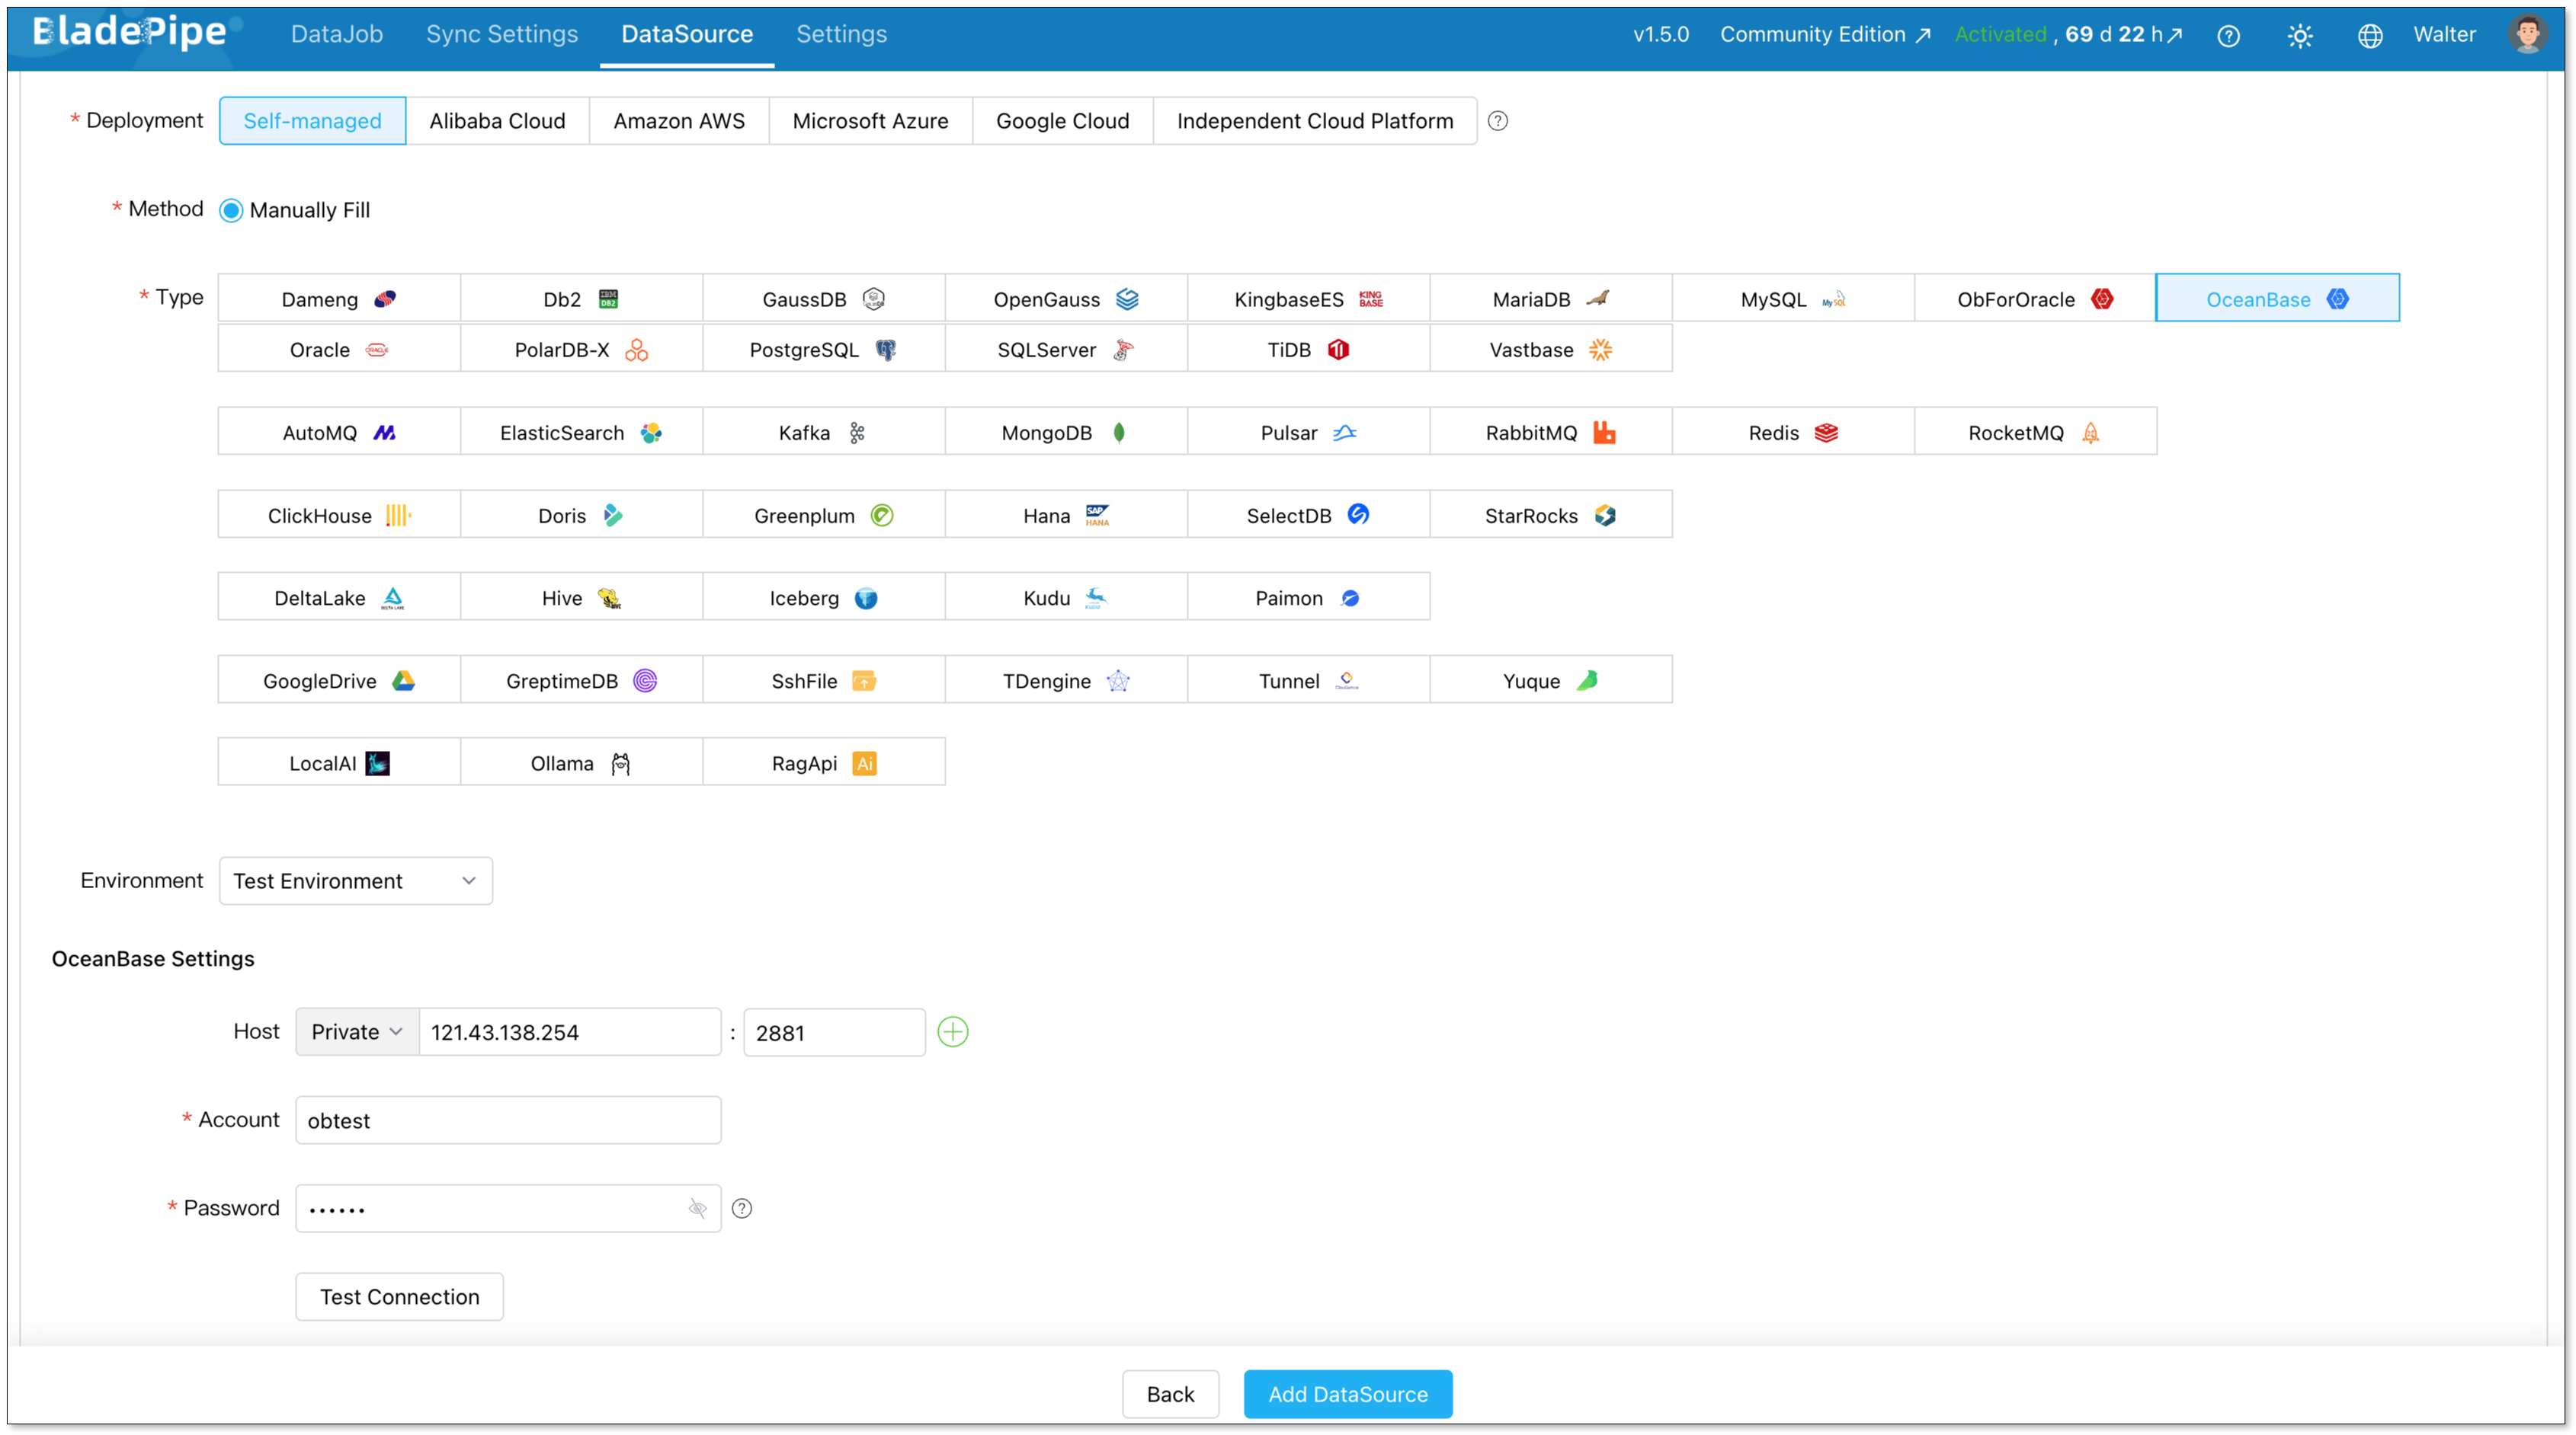The image size is (2576, 1435).
Task: Choose the StarRocks icon type
Action: point(1605,516)
